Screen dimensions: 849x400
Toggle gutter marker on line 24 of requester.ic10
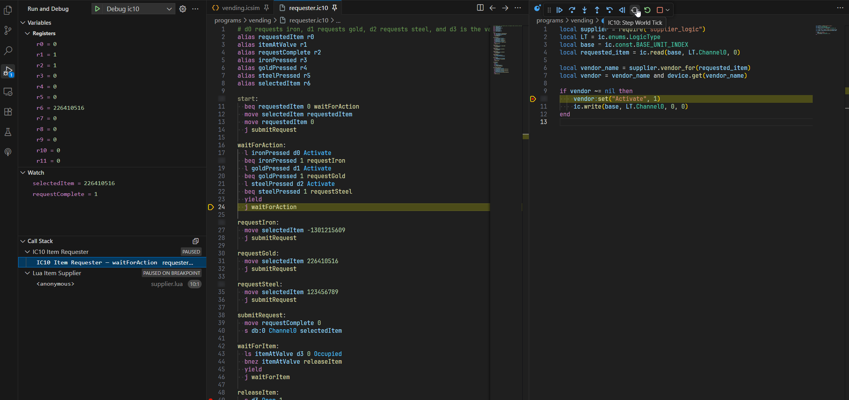pyautogui.click(x=211, y=207)
